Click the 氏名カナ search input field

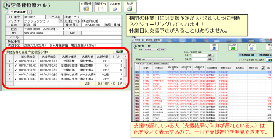(x=199, y=55)
